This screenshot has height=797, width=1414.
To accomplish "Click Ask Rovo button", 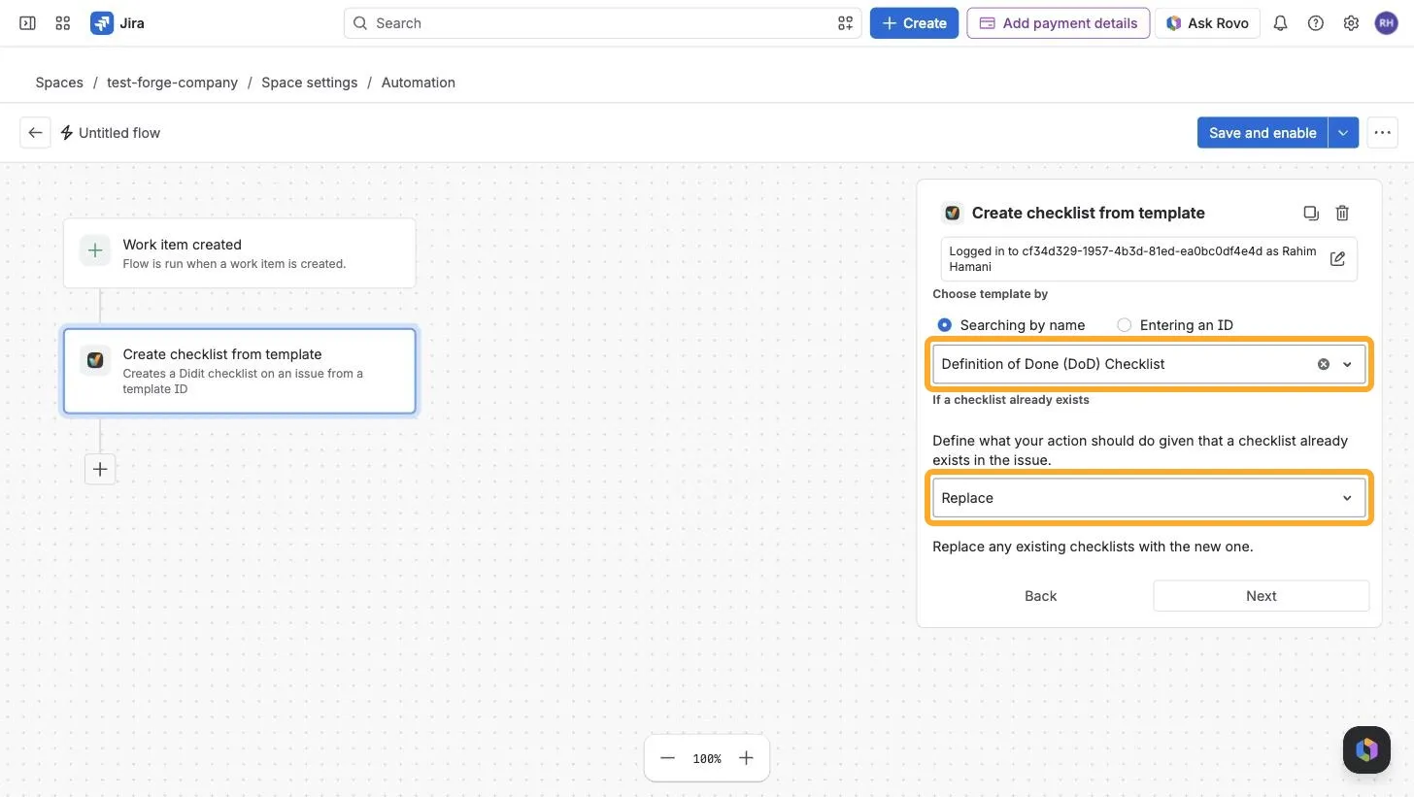I will [1207, 23].
